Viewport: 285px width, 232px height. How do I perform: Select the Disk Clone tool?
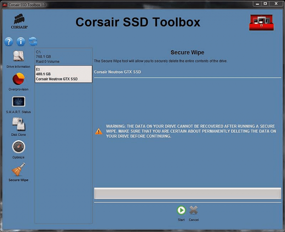18,124
